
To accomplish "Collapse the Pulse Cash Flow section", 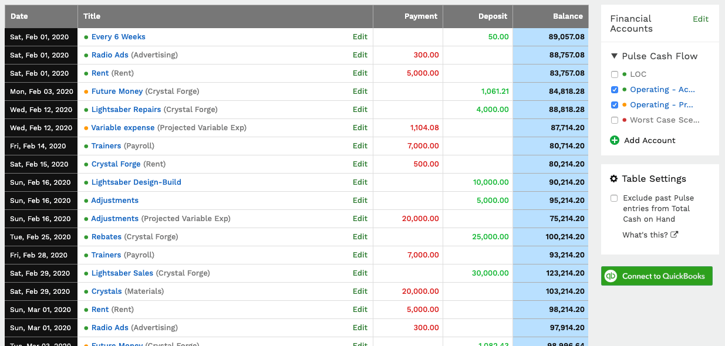I will (x=614, y=56).
